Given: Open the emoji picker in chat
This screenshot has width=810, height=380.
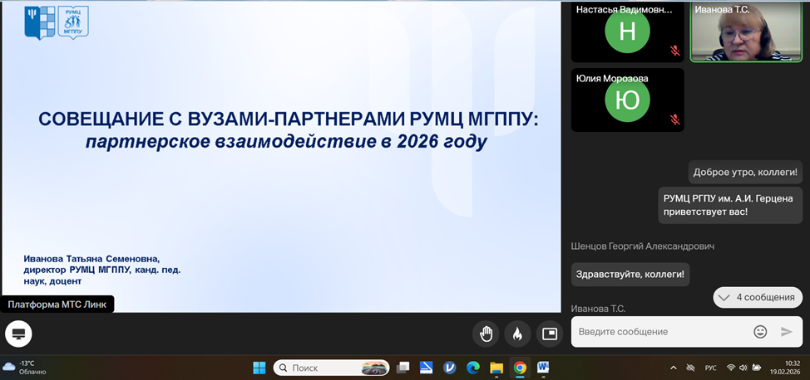Looking at the screenshot, I should pyautogui.click(x=760, y=332).
